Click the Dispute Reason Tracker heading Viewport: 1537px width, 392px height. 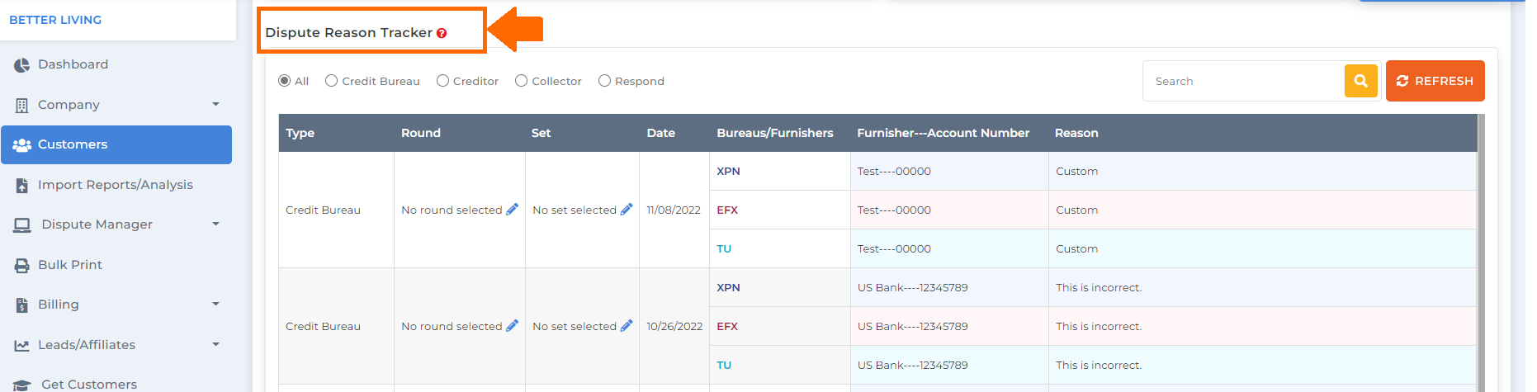pos(348,33)
